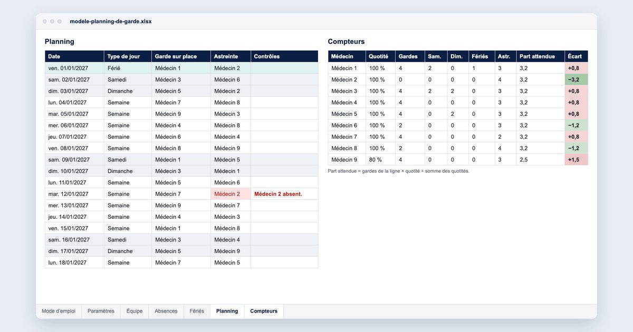
Task: Switch to the Paramètres sheet tab
Action: 101,311
